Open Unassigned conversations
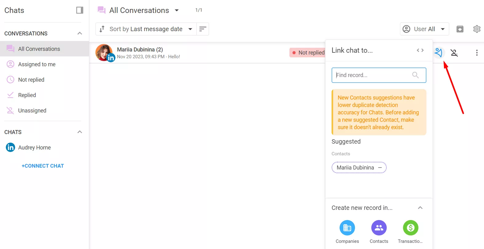 [x=44, y=110]
